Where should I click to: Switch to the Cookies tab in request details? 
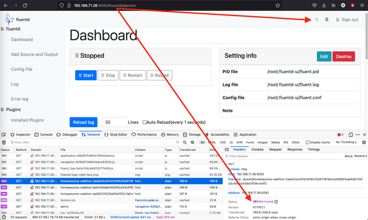point(258,150)
